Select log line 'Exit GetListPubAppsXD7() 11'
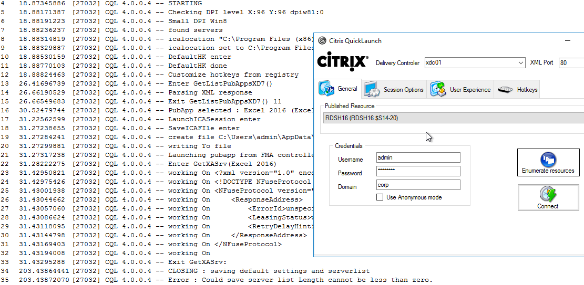This screenshot has width=584, height=285. 141,102
